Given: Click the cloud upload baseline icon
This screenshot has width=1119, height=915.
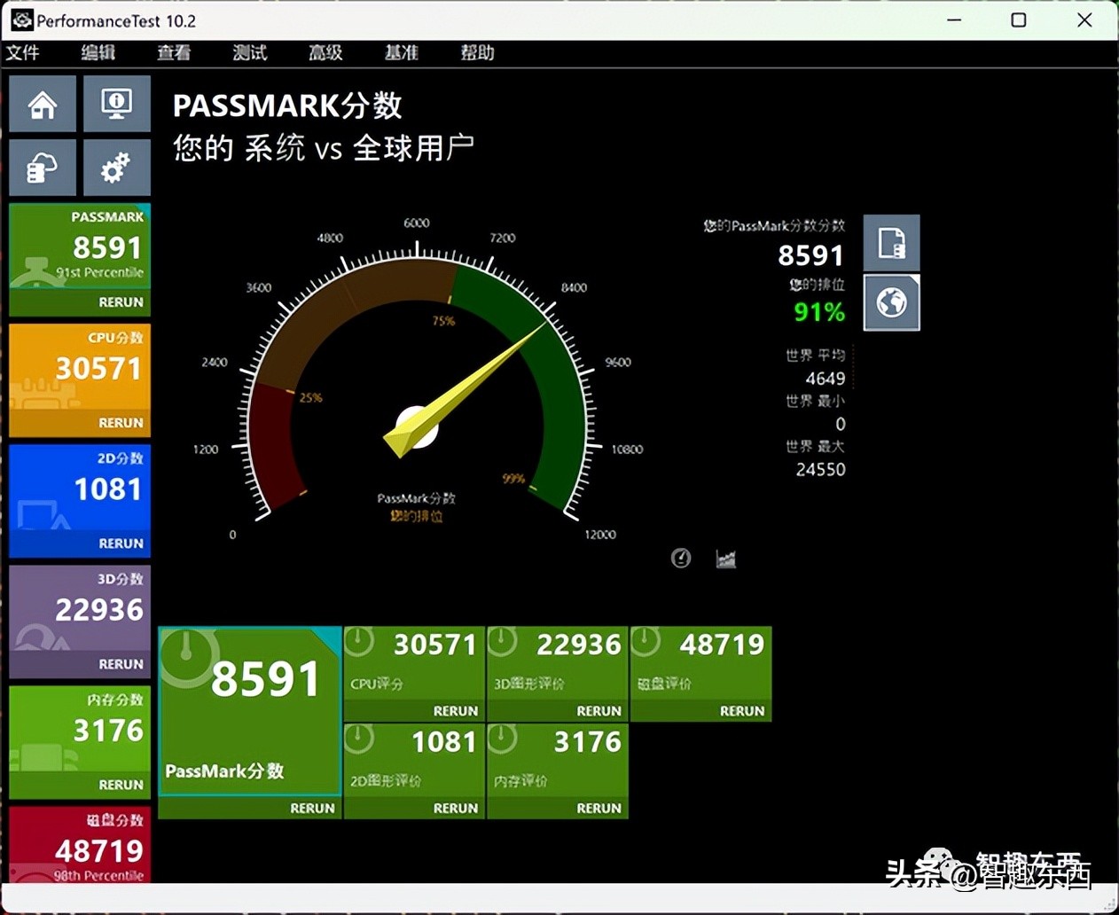Looking at the screenshot, I should [43, 168].
